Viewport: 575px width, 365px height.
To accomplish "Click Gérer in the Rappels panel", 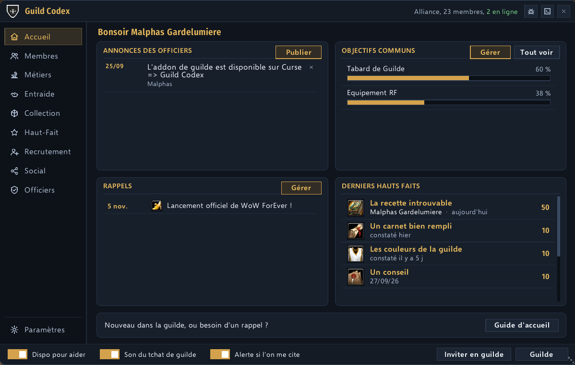I will coord(301,188).
